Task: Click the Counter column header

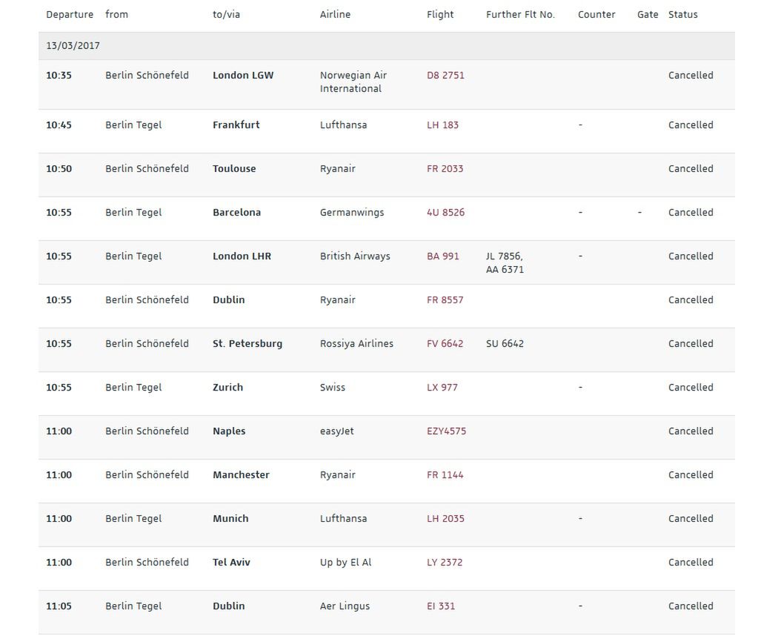Action: [596, 14]
